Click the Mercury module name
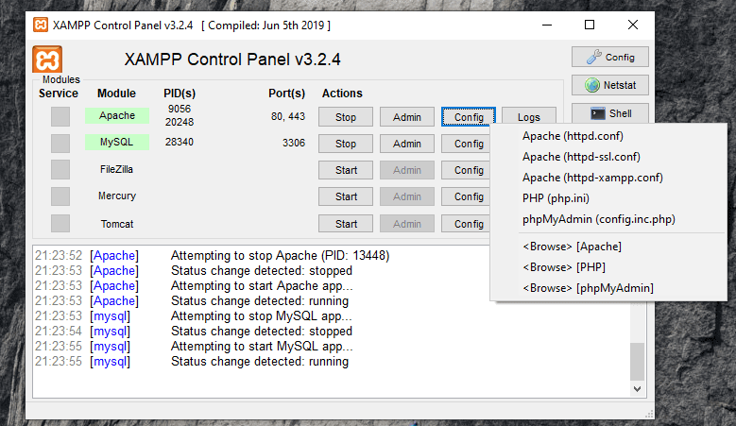The image size is (736, 426). 117,196
